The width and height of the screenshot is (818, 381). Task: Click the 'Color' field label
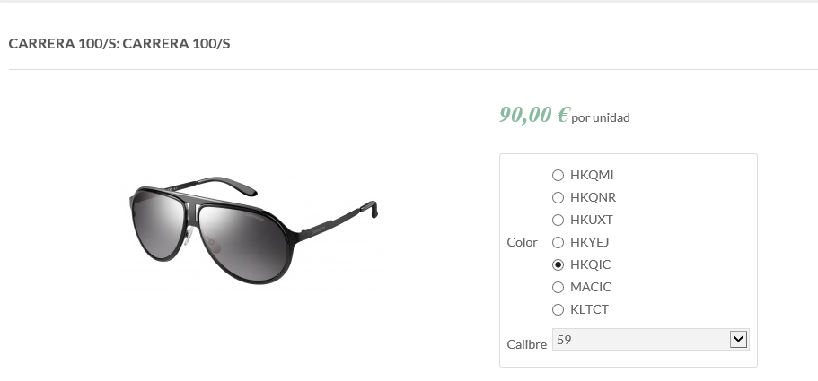pyautogui.click(x=522, y=242)
